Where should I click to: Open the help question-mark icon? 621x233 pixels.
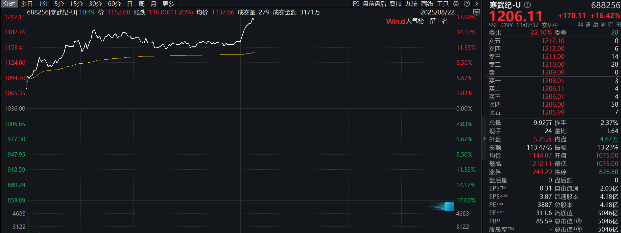click(x=466, y=4)
